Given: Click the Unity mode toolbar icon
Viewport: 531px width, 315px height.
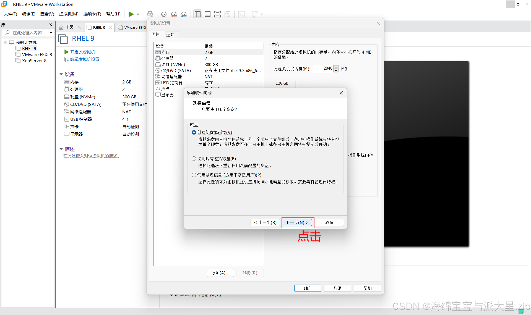Looking at the screenshot, I should pos(228,14).
